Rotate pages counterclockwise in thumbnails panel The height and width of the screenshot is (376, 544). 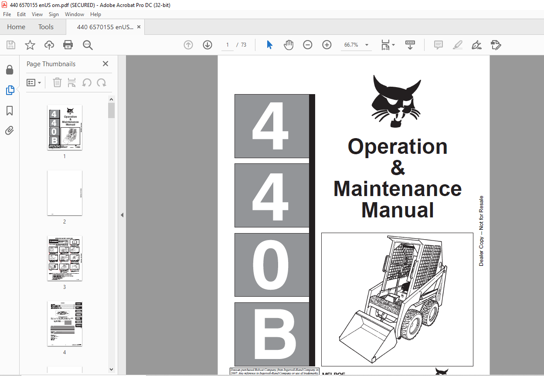(87, 82)
